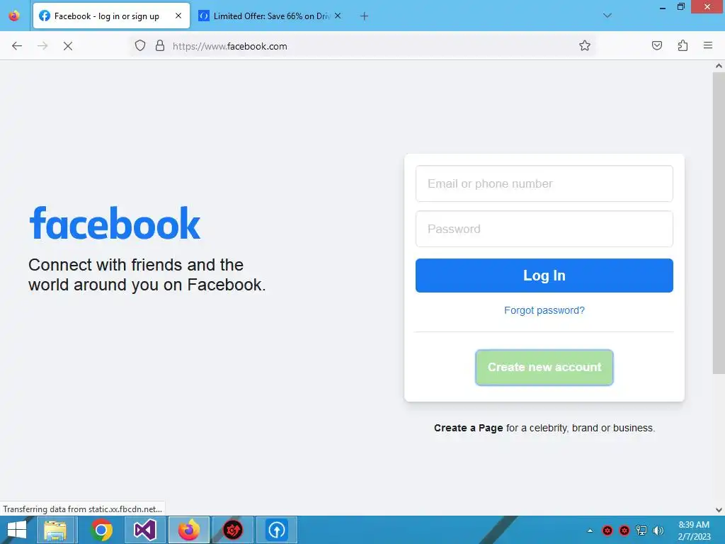Click the second red tray icon
This screenshot has width=725, height=544.
(624, 531)
